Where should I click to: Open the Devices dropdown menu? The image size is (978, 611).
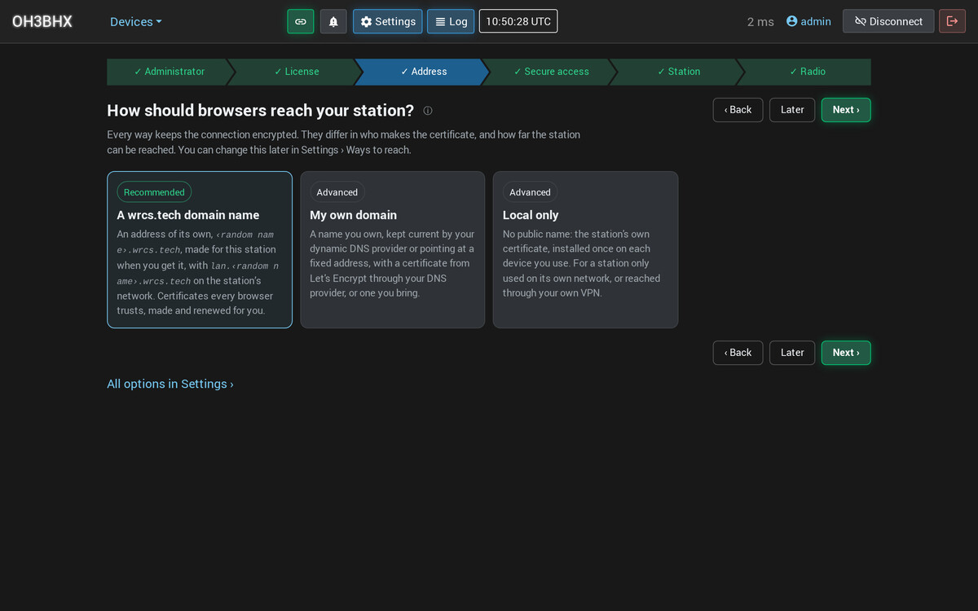click(136, 22)
